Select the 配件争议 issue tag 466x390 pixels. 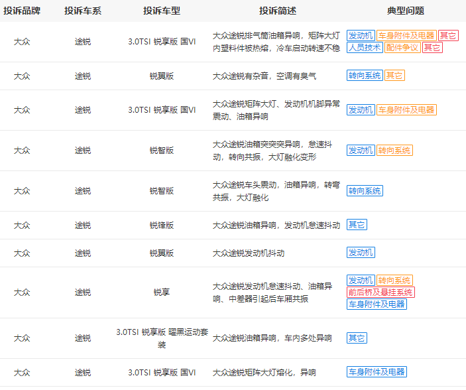coord(402,48)
